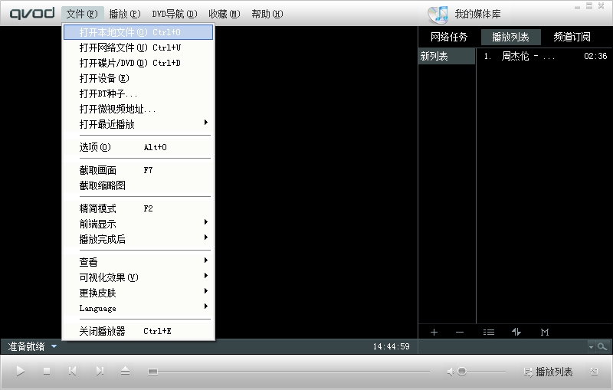Expand 播放完成后 submenu
The width and height of the screenshot is (613, 390).
(139, 239)
